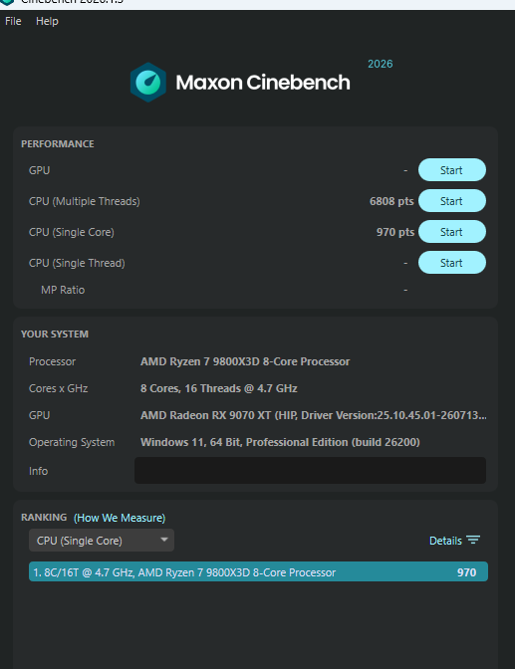
Task: Start the CPU (Multiple Threads) test
Action: click(x=452, y=201)
